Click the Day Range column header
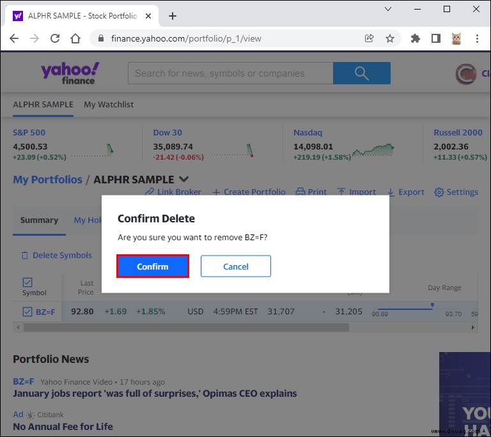Viewport: 491px width, 437px height. [445, 287]
